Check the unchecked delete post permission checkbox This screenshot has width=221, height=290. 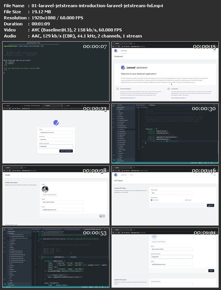tap(184, 200)
